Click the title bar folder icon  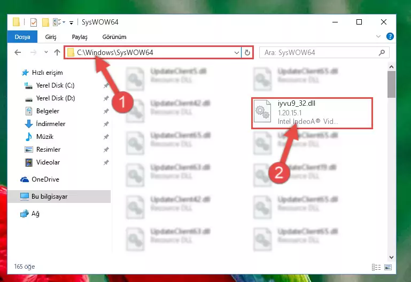16,22
